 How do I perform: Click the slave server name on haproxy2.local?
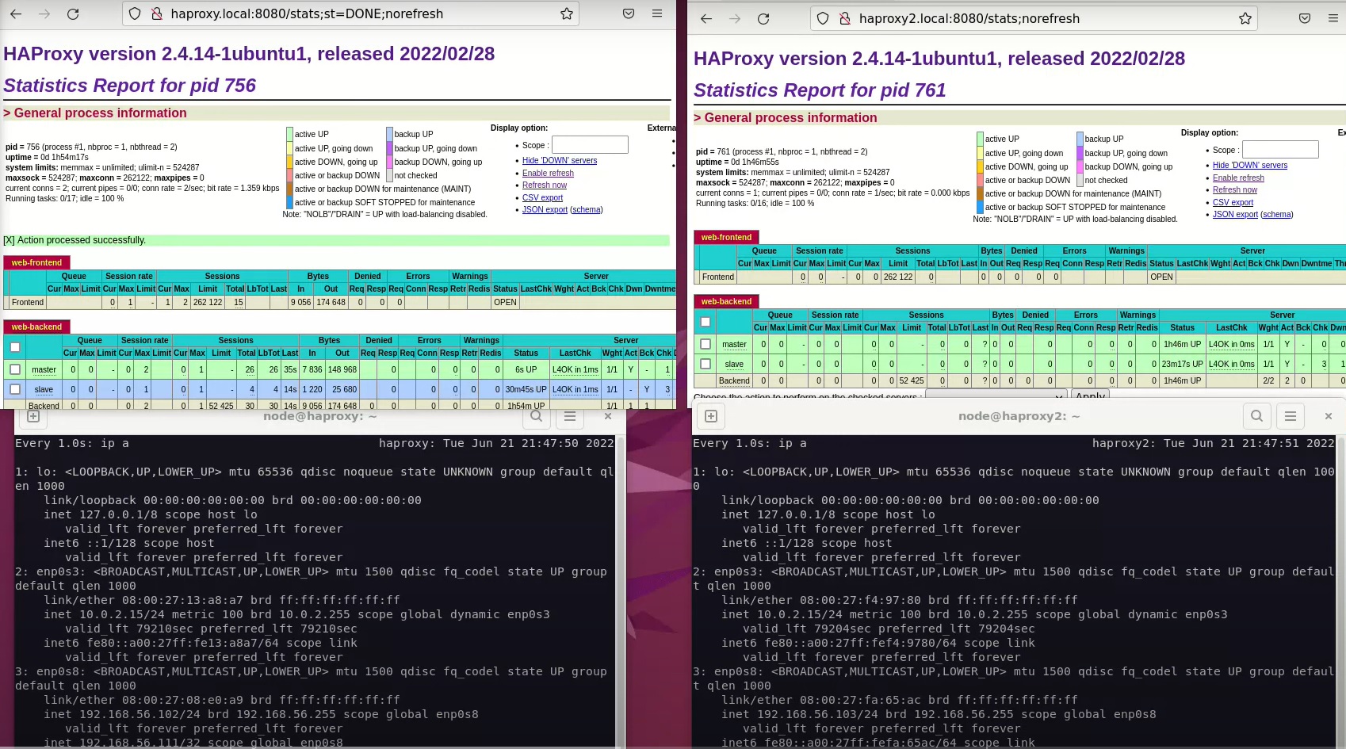(734, 364)
